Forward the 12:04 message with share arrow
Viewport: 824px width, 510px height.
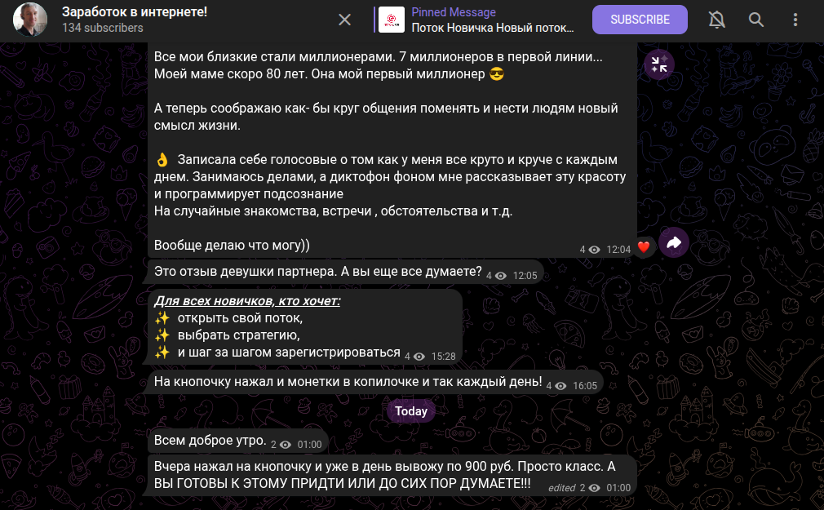[x=674, y=242]
